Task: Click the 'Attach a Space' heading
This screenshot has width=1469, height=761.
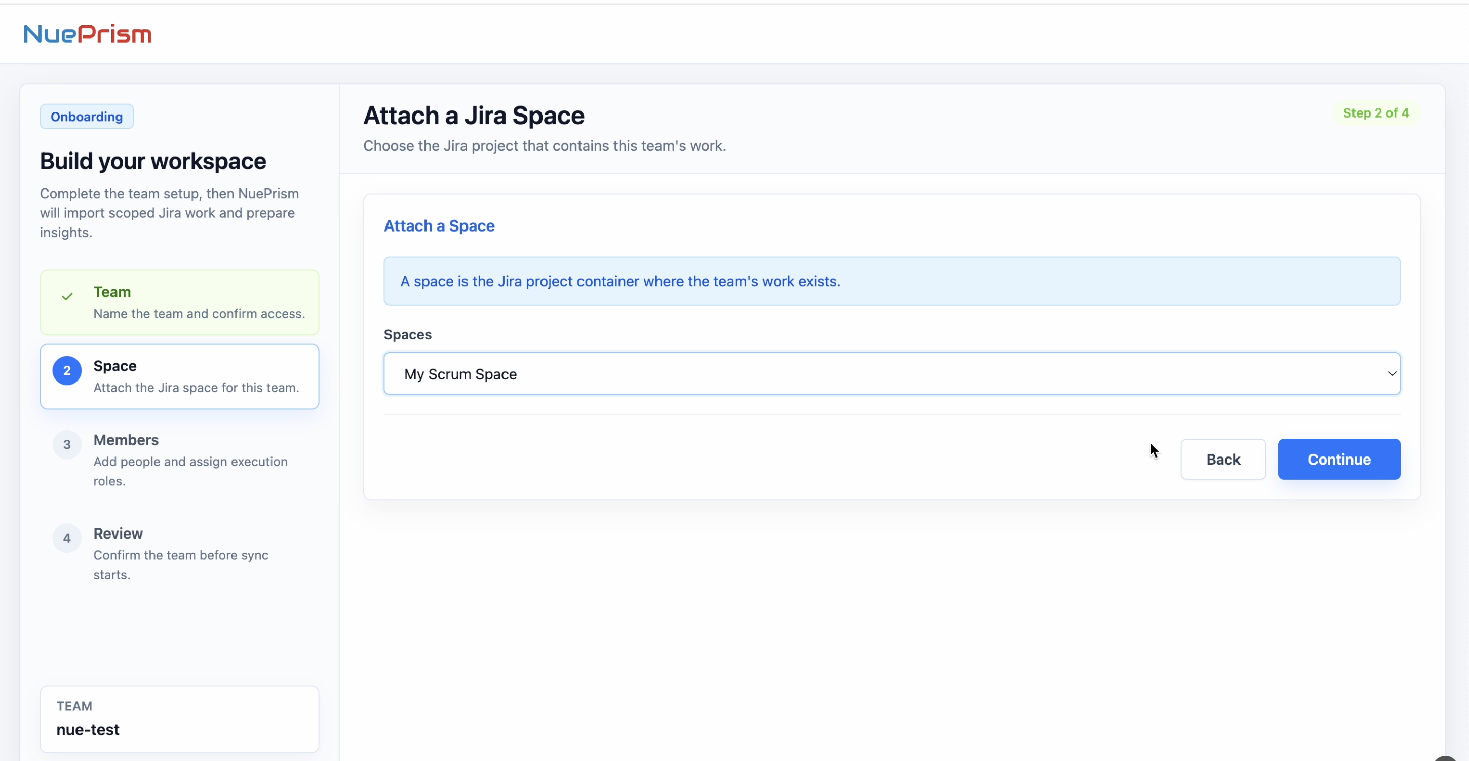Action: tap(439, 226)
